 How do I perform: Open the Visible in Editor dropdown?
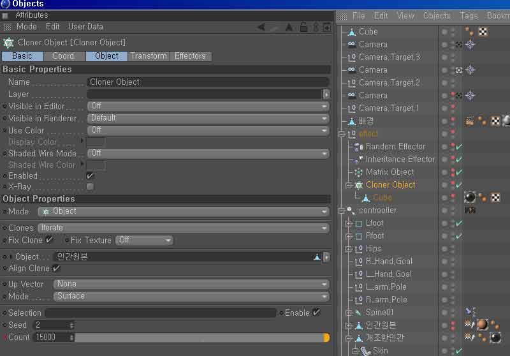[208, 106]
